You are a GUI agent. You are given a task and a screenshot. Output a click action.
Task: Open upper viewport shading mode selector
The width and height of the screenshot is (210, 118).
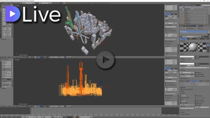pyautogui.click(x=30, y=57)
